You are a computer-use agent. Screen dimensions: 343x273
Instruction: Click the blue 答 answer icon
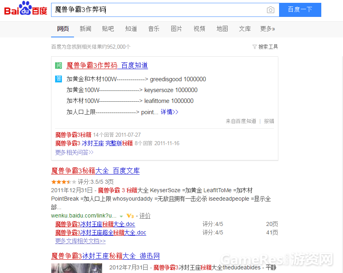(x=58, y=79)
